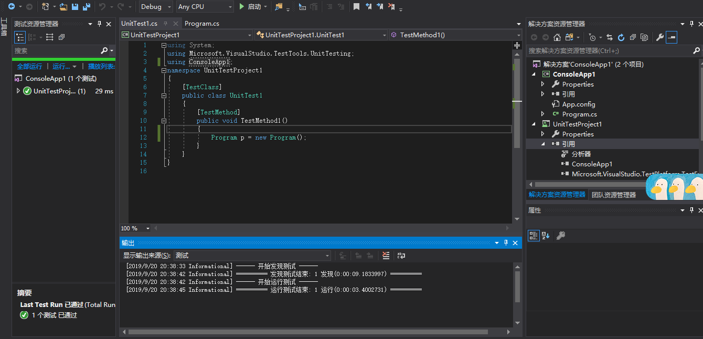Pin the Test Explorer panel pushpin
Screen dimensions: 703x339
tap(99, 24)
